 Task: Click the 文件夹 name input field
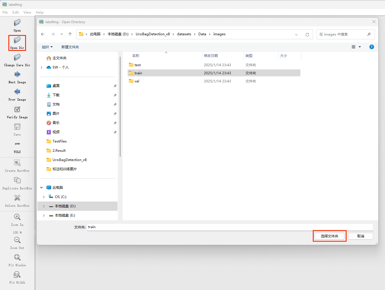tap(230, 227)
